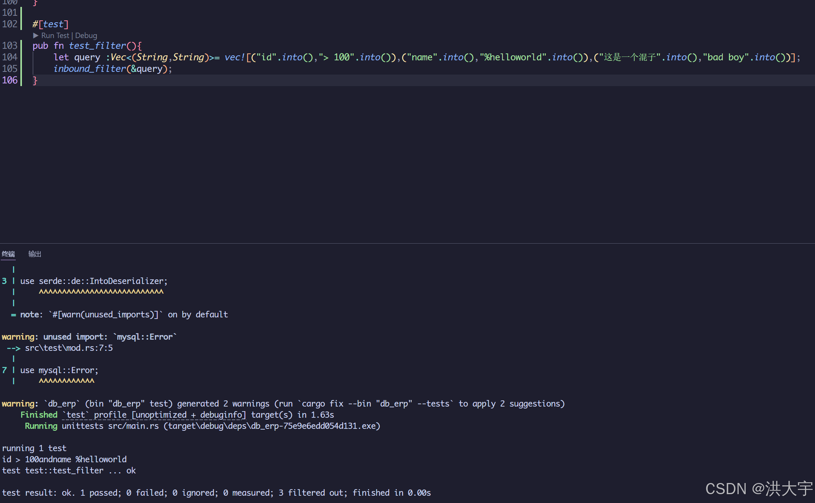
Task: Click the 'Running unittests src/main.rs' line
Action: [x=203, y=426]
